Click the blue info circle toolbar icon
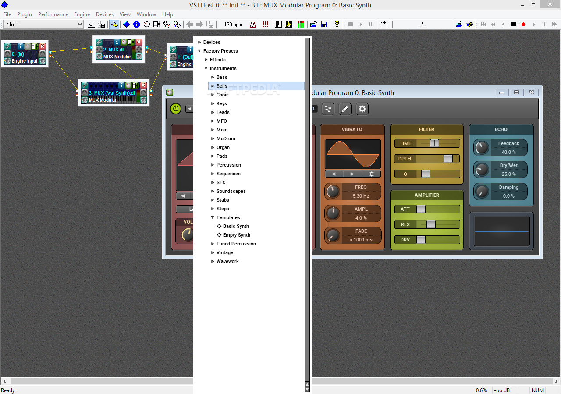Viewport: 561px width, 394px height. click(137, 25)
